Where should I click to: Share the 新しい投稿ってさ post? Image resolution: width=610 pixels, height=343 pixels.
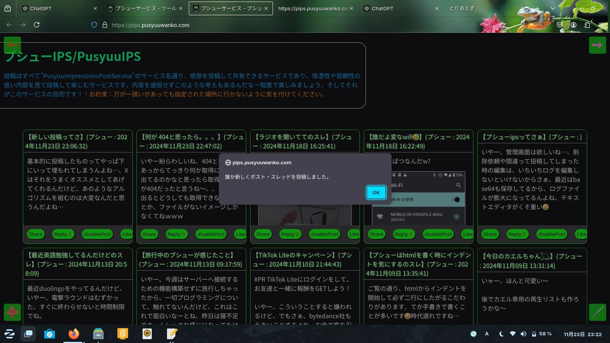35,234
